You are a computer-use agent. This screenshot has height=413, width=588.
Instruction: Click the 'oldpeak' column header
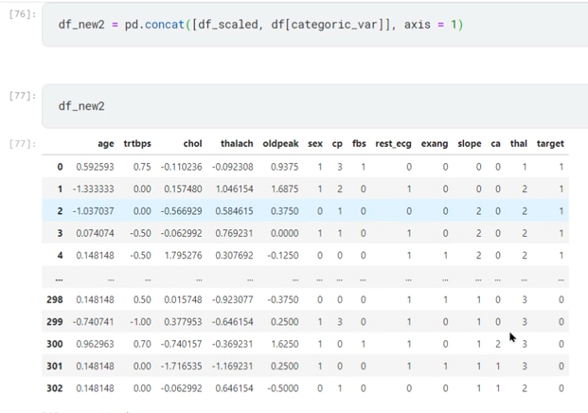point(280,144)
